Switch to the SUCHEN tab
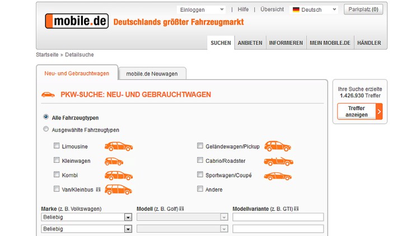 click(221, 43)
